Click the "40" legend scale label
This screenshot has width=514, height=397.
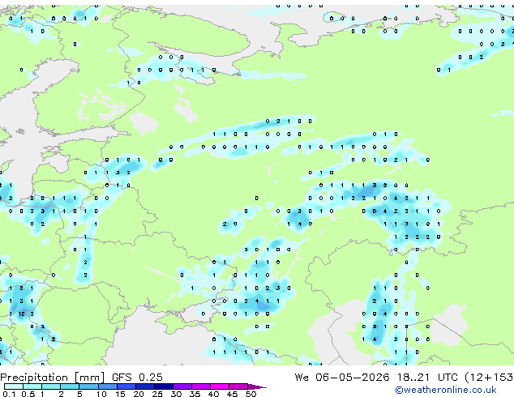[x=213, y=394]
